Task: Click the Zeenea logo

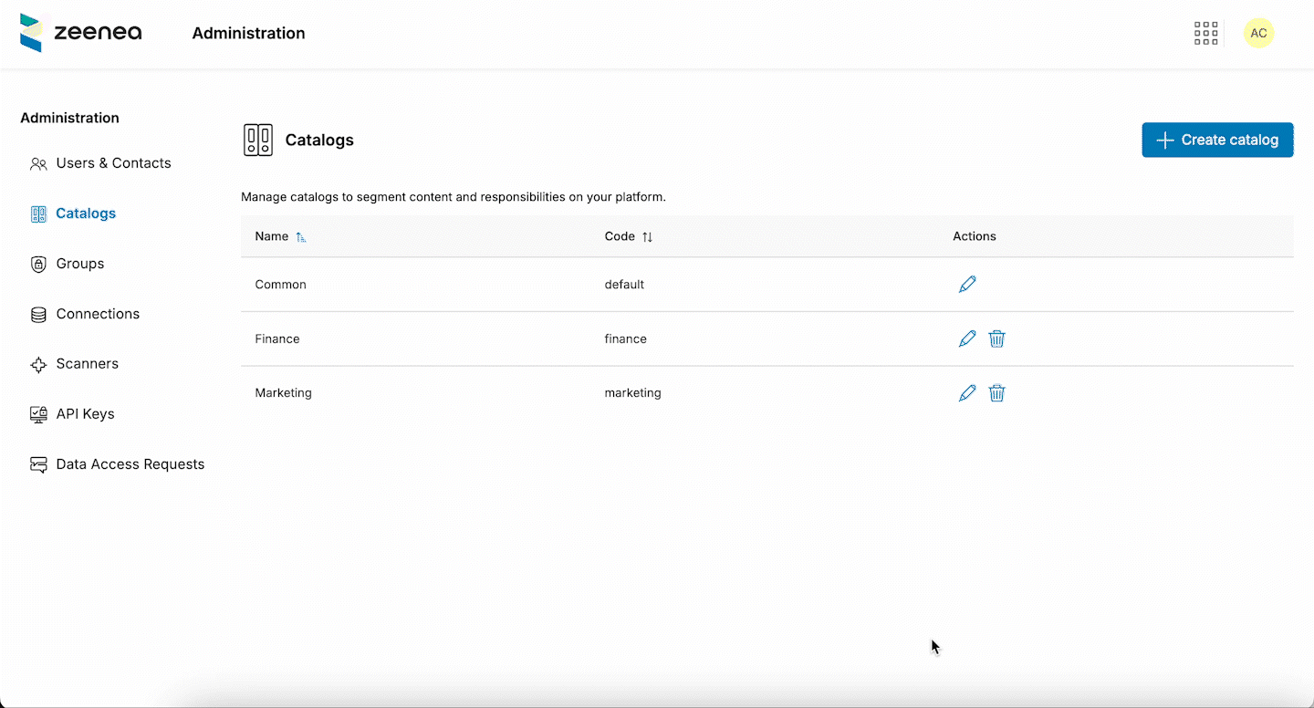Action: (x=80, y=33)
